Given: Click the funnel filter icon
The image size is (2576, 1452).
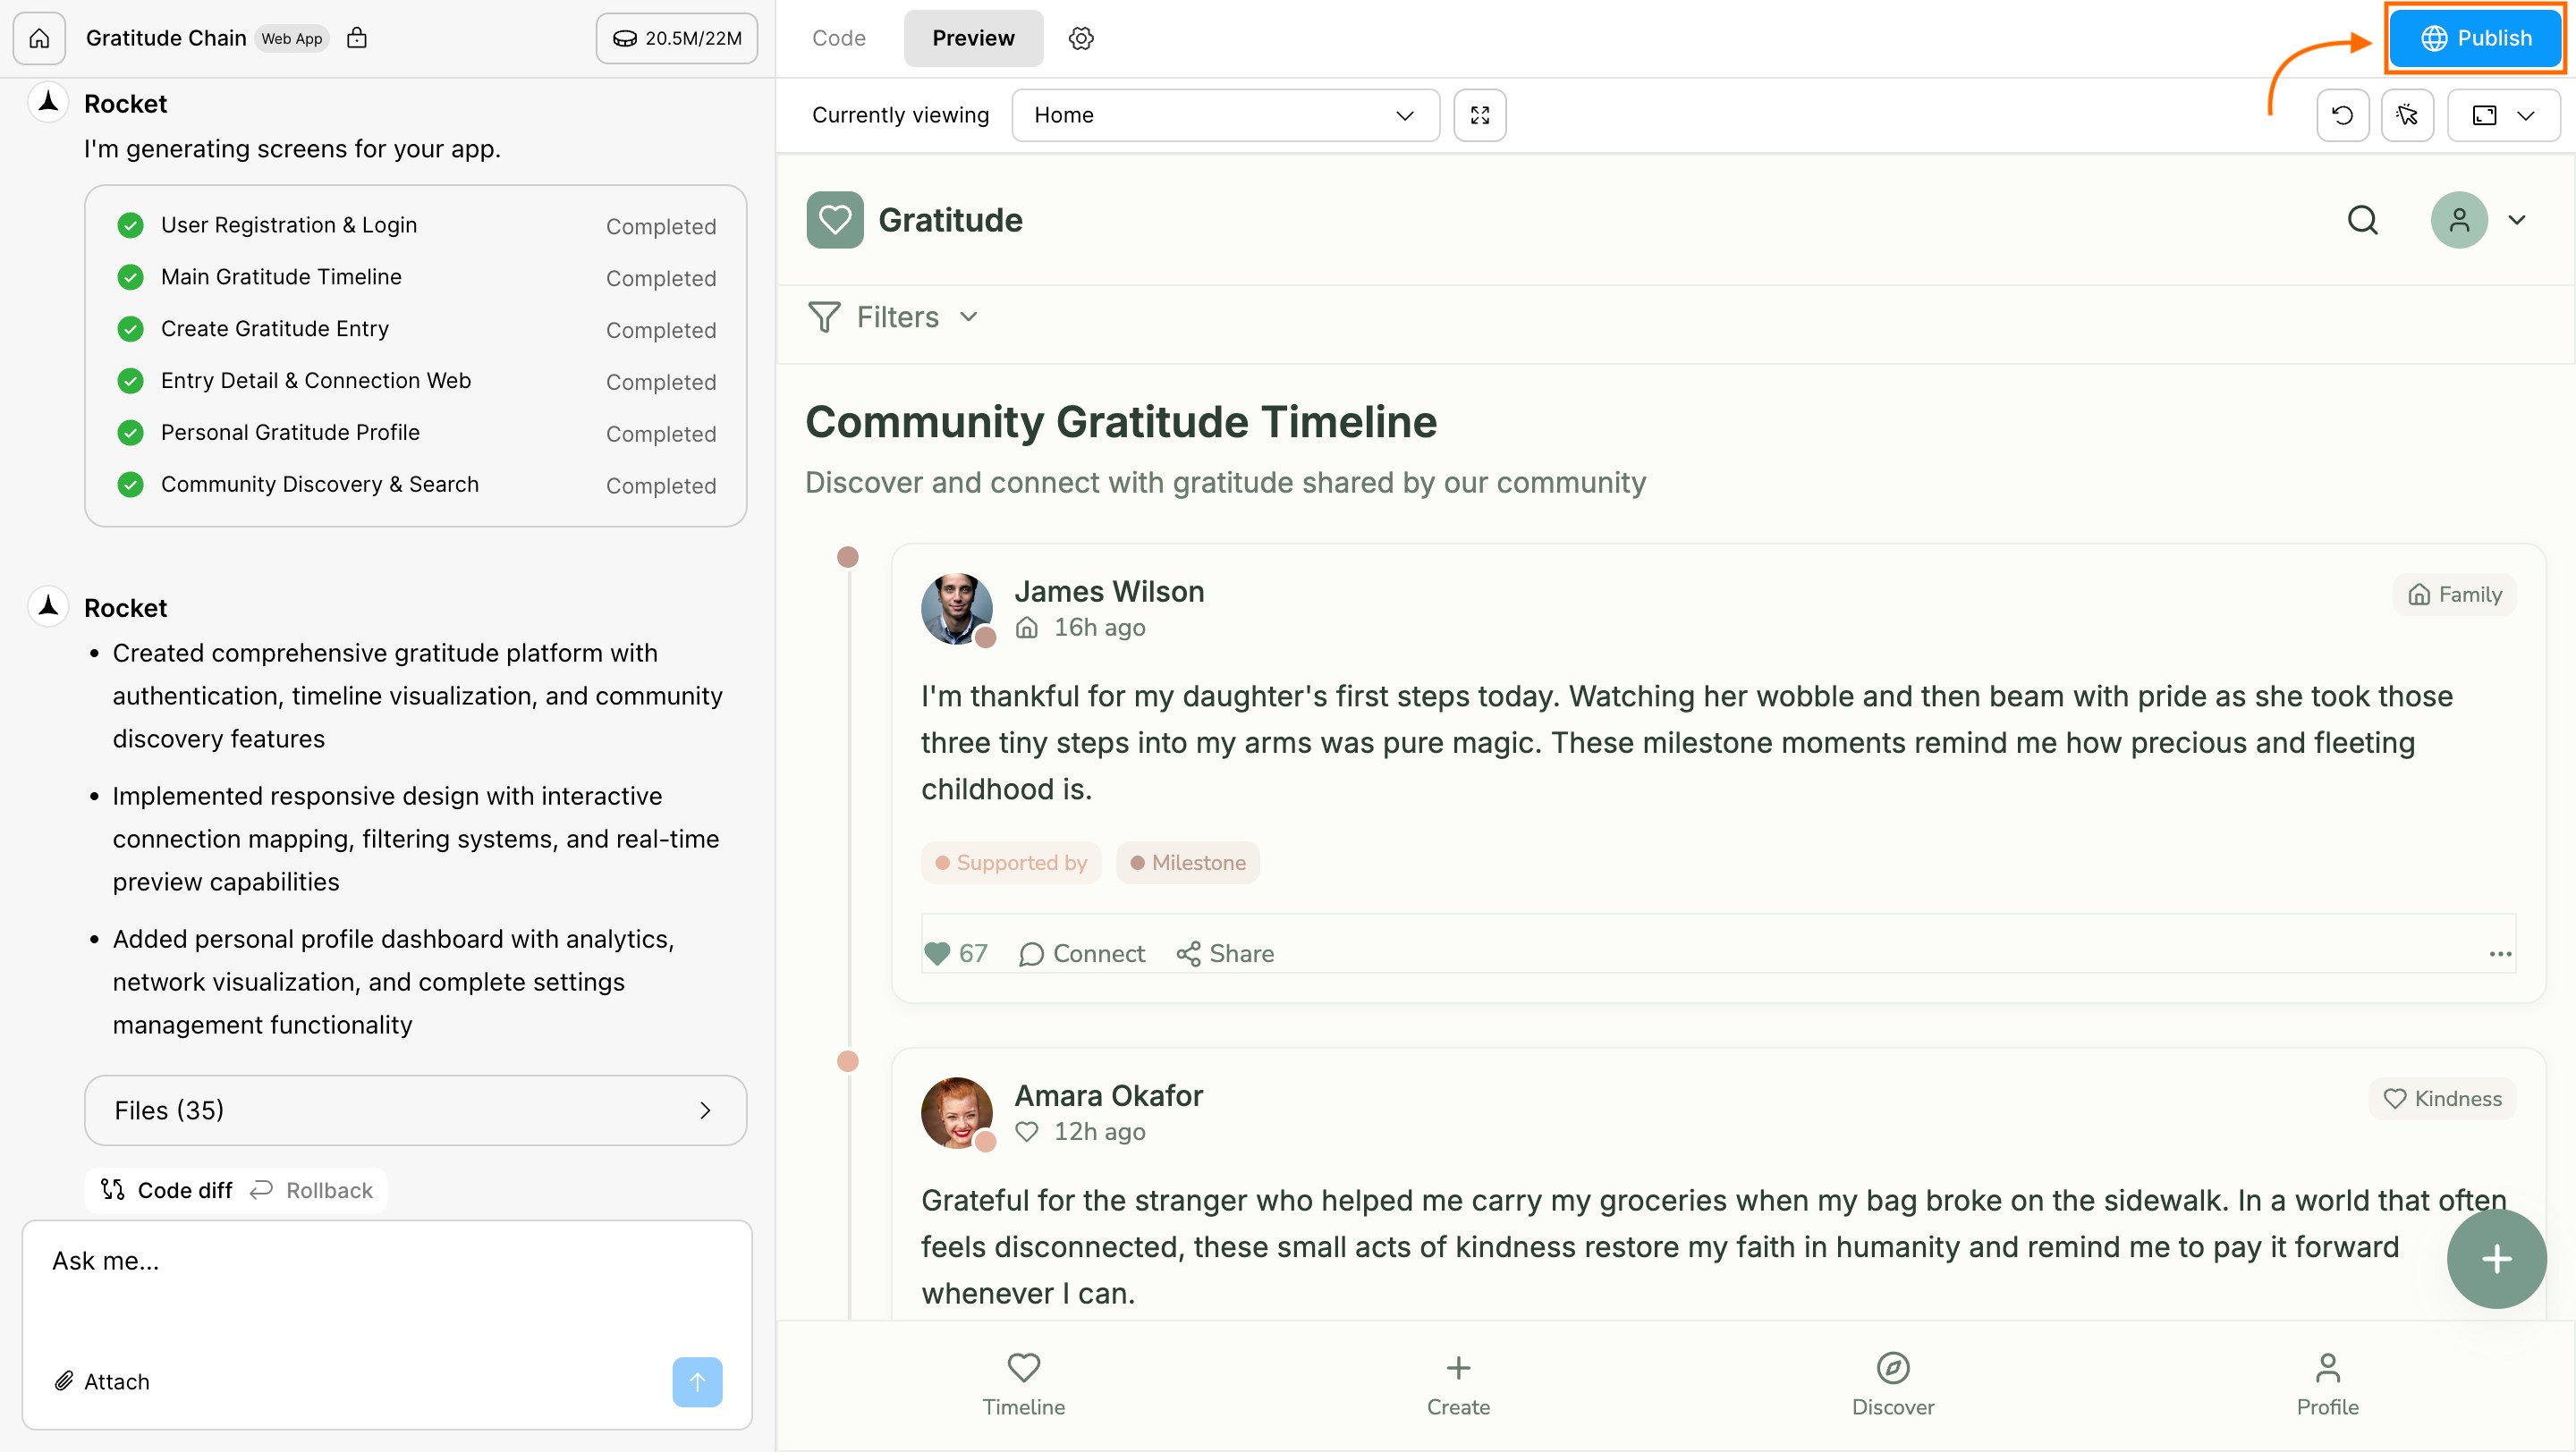Looking at the screenshot, I should (824, 317).
